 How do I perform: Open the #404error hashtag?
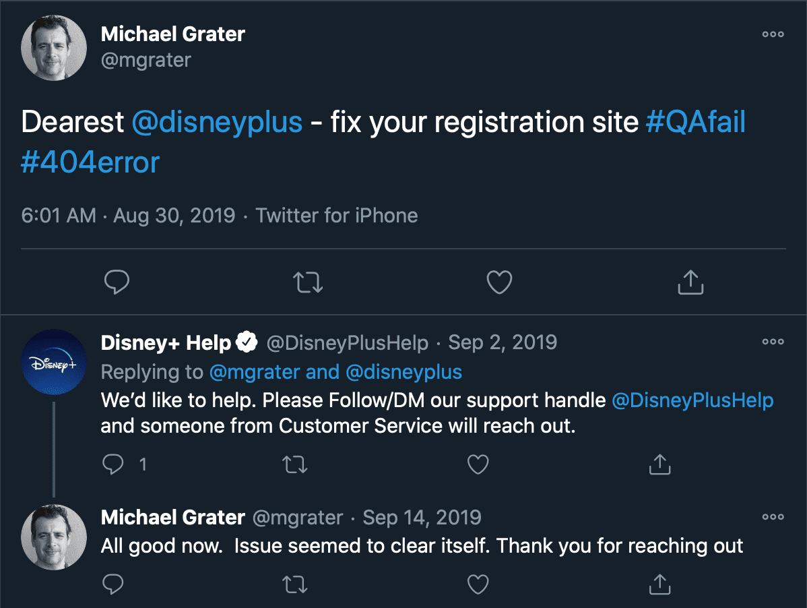89,162
